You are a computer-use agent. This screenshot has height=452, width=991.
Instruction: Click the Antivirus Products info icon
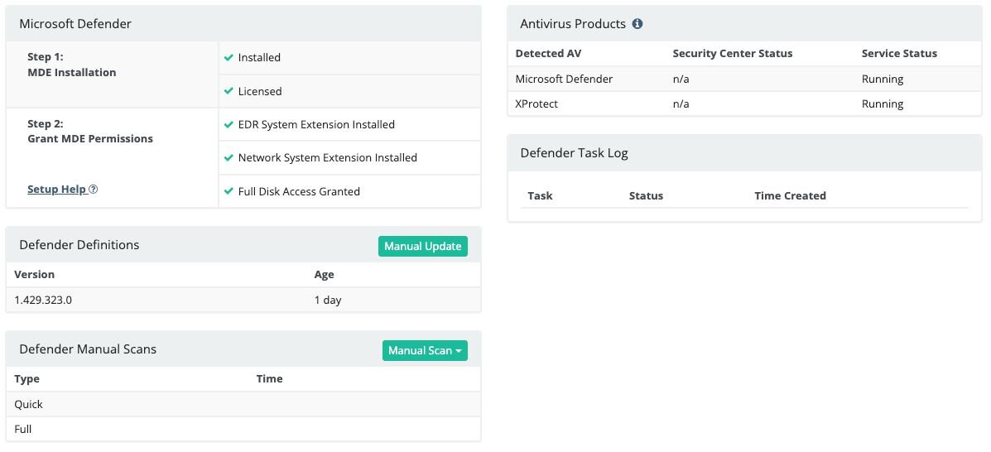coord(637,24)
